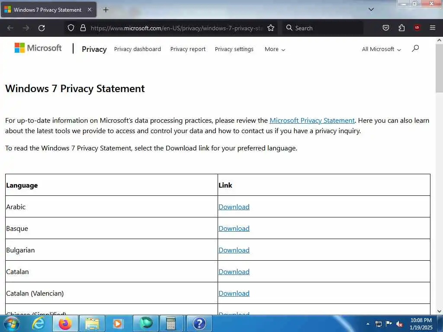Click the forward navigation arrow
Viewport: 443px width, 332px height.
[26, 28]
